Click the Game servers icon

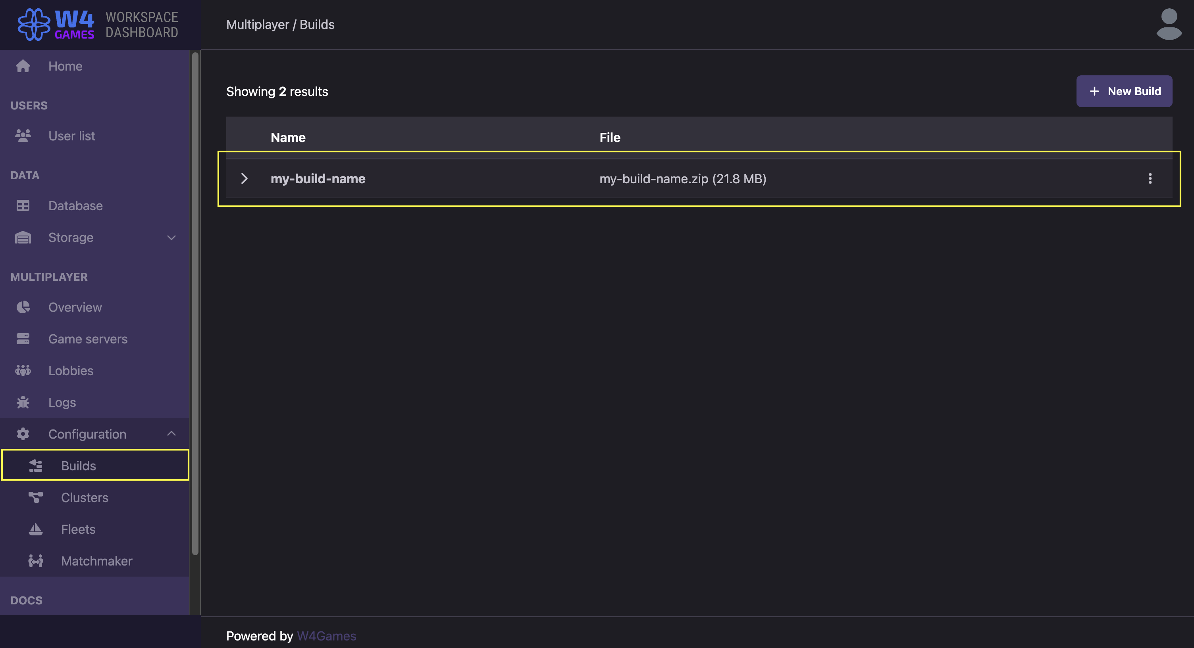click(x=23, y=339)
